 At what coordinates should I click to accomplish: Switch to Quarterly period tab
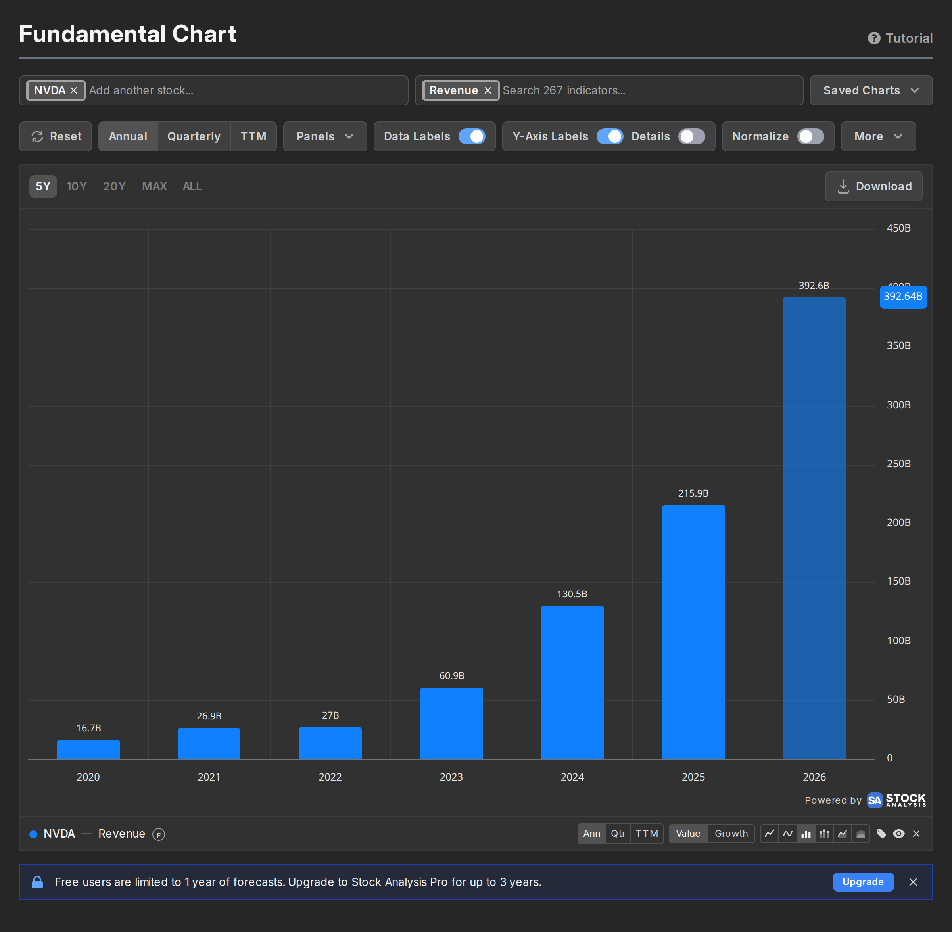pyautogui.click(x=194, y=136)
